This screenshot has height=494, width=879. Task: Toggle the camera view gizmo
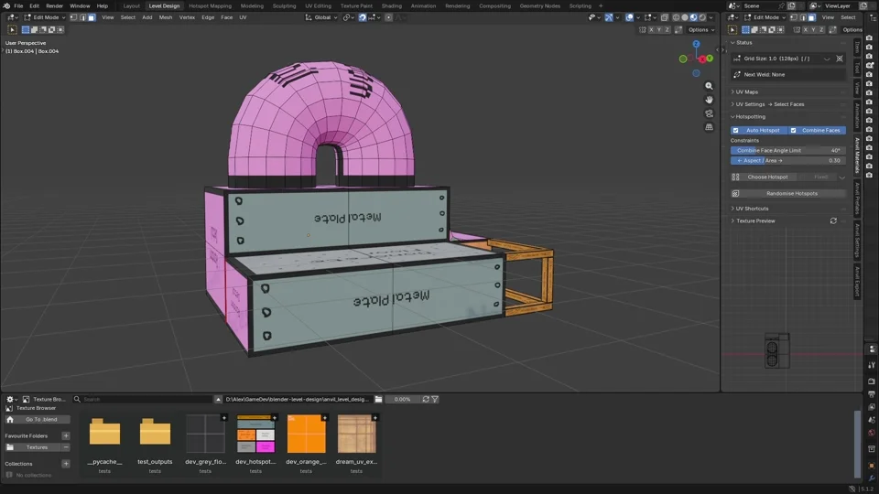709,113
